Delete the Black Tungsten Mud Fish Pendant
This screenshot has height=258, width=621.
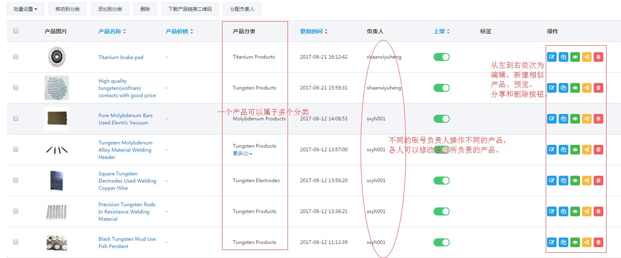click(x=598, y=242)
